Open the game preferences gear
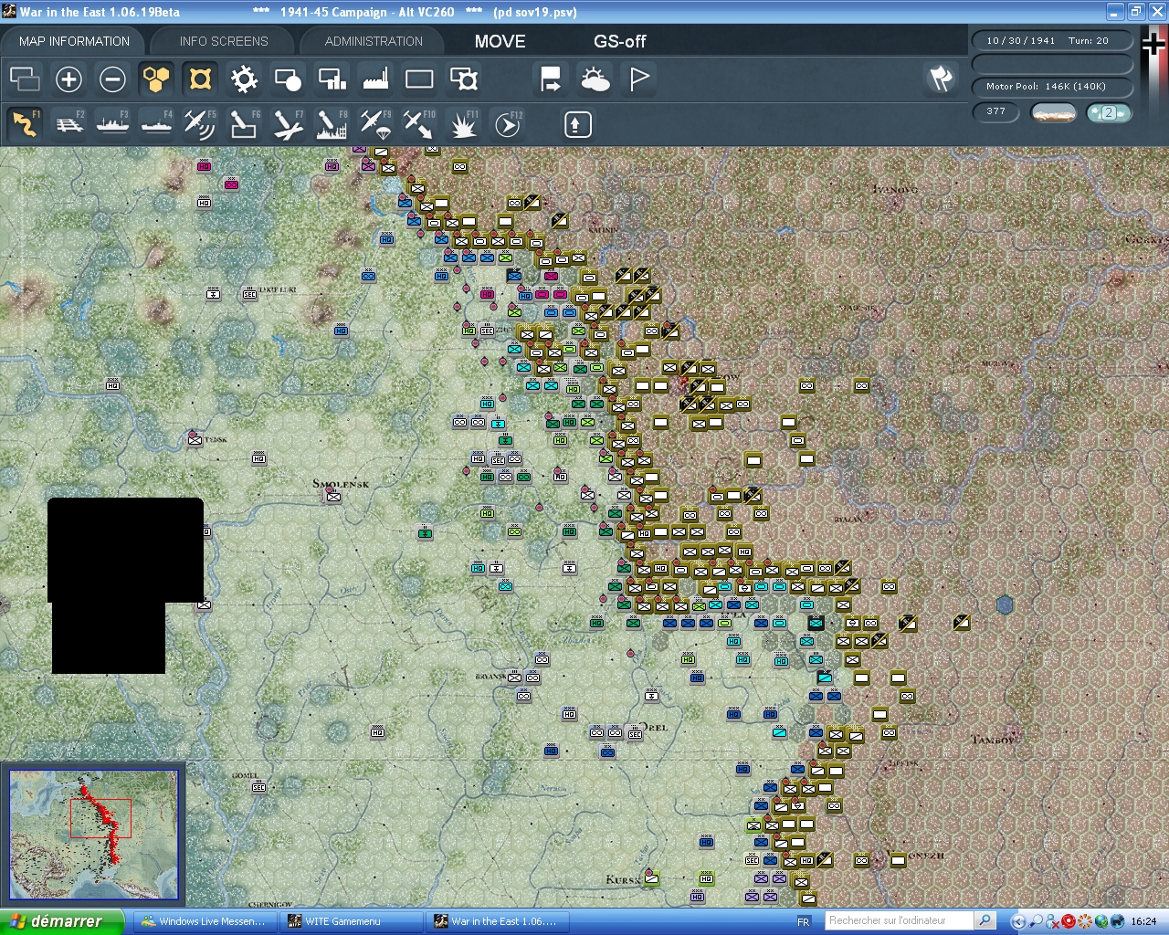Screen dimensions: 1169x935 coord(244,79)
